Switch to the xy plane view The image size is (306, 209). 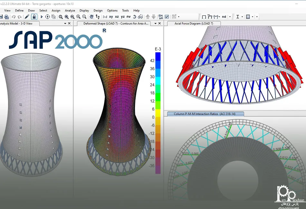(111, 17)
